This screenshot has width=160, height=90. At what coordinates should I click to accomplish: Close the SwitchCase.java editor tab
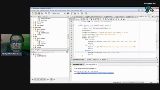(x=149, y=17)
